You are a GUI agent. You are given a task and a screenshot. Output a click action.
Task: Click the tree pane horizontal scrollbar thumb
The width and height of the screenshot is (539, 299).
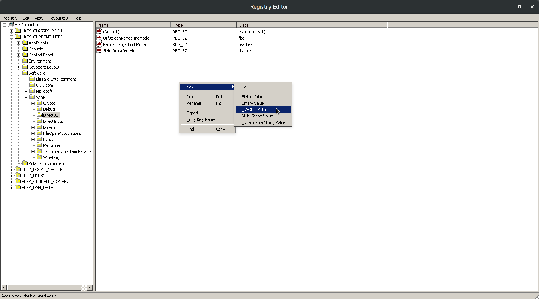(x=44, y=288)
